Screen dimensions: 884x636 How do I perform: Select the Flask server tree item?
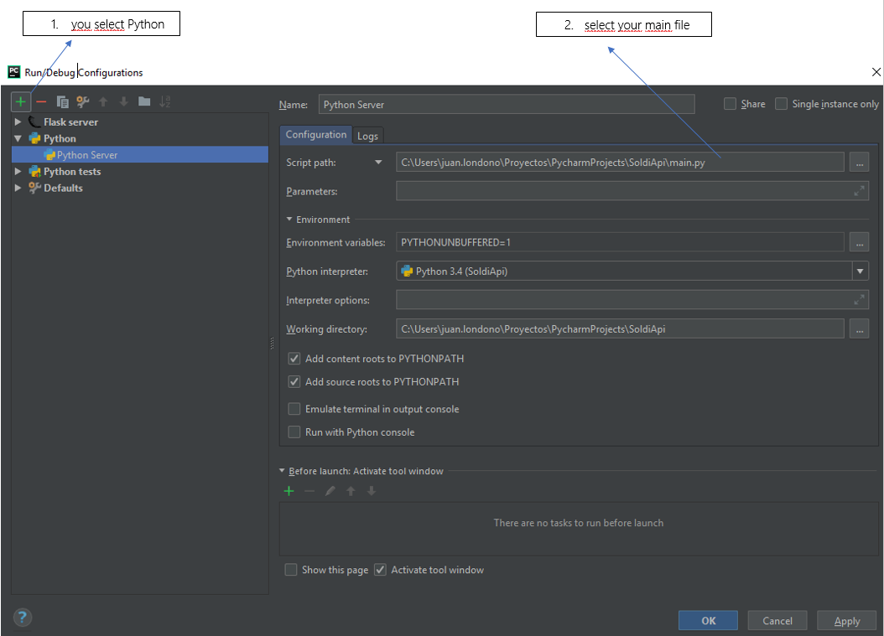click(x=70, y=122)
